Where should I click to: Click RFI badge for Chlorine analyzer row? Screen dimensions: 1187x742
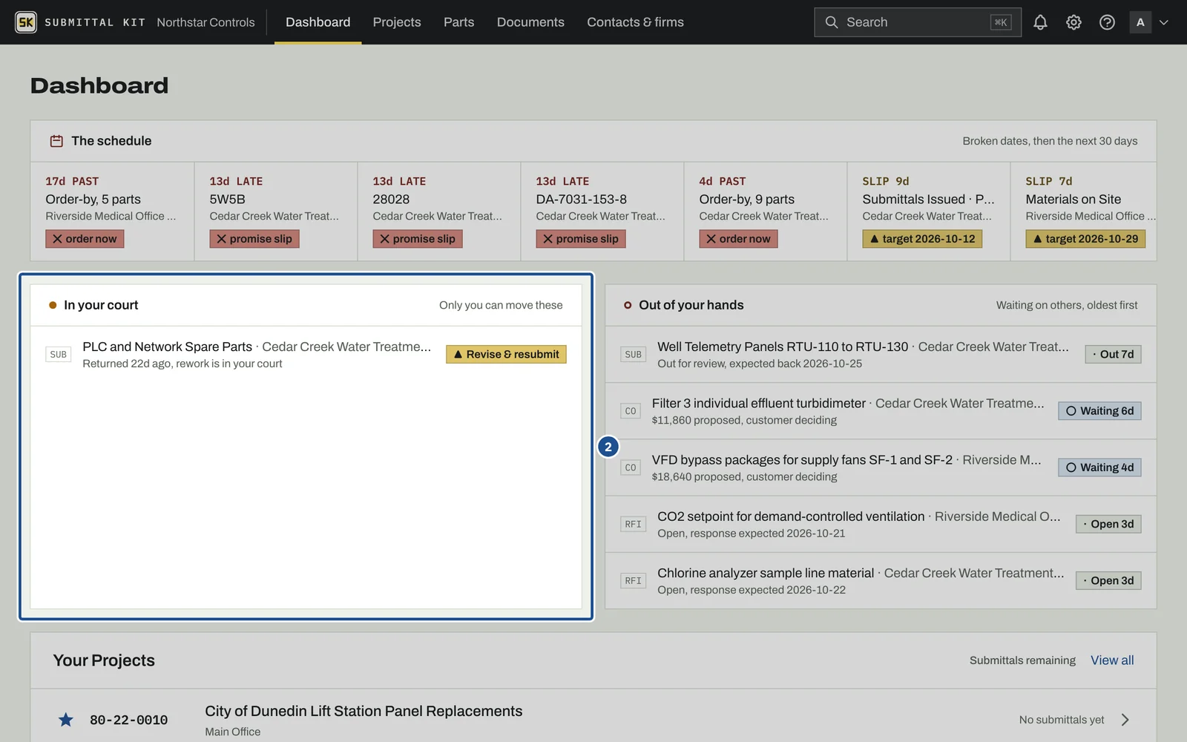pos(633,580)
